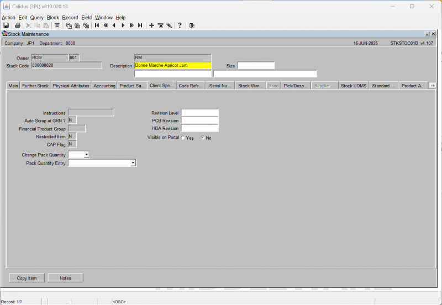This screenshot has height=305, width=442.
Task: Click the Enter Query icon
Action: point(69,25)
